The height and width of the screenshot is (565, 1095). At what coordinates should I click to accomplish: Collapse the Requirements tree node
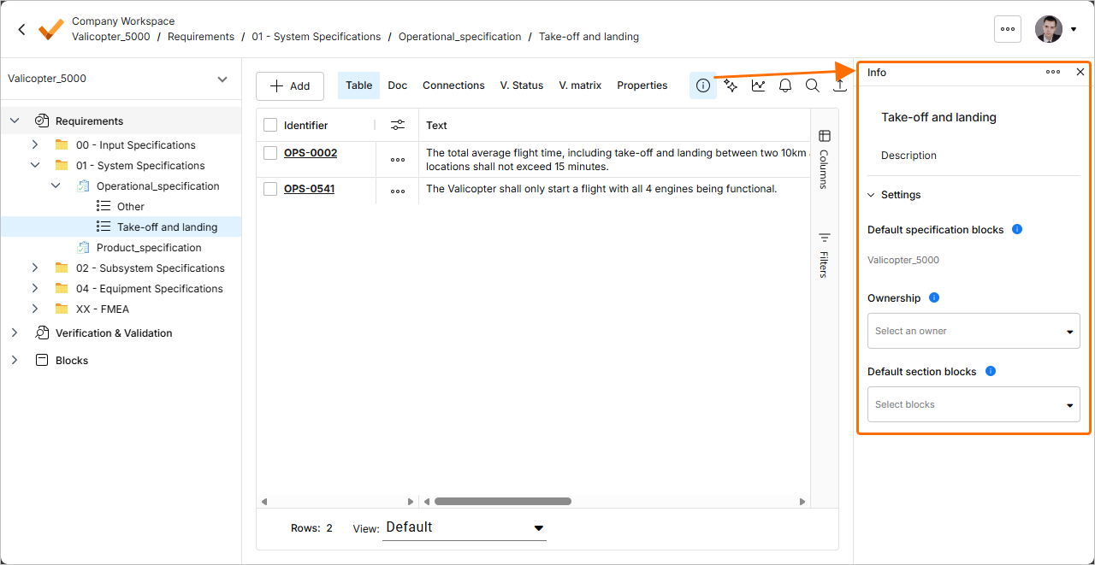tap(15, 121)
